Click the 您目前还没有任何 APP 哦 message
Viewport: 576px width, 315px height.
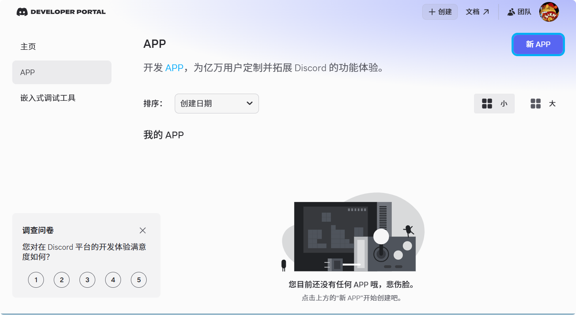(351, 285)
